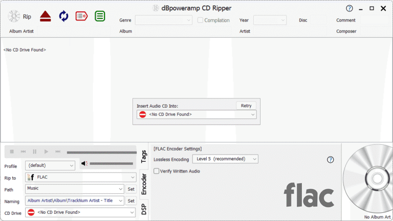Eject the CD with the red eject icon

(46, 16)
